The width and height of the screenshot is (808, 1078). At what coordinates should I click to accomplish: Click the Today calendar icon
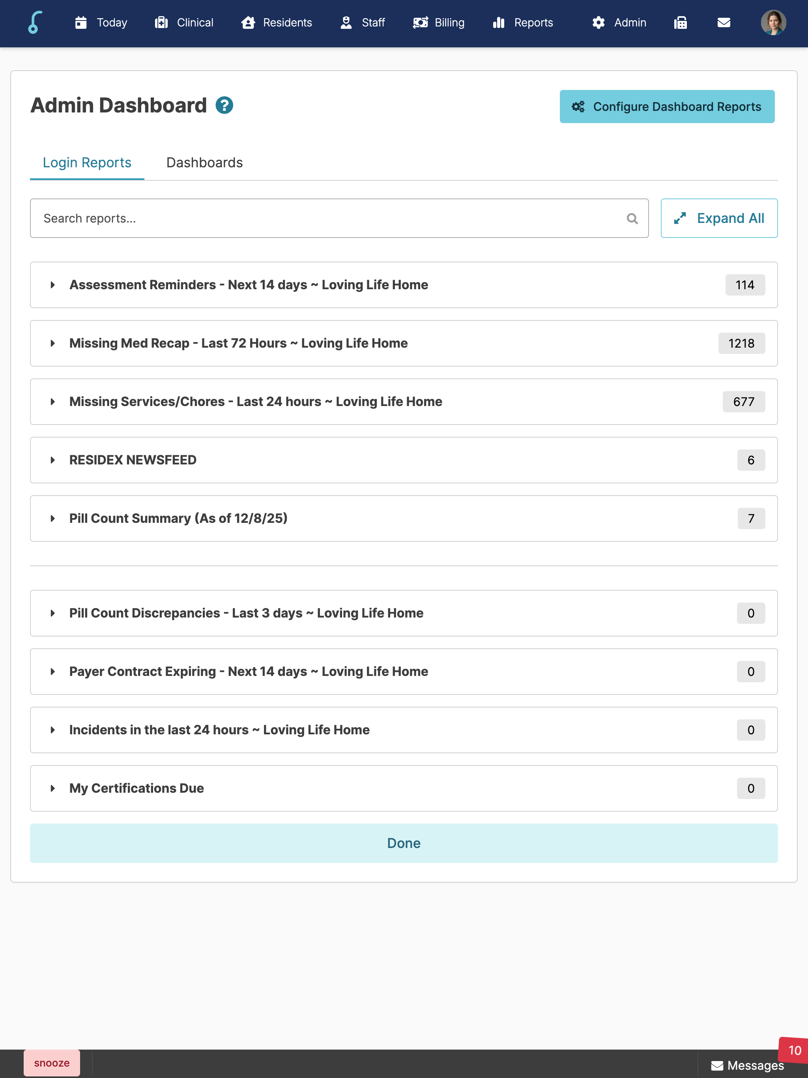[81, 22]
